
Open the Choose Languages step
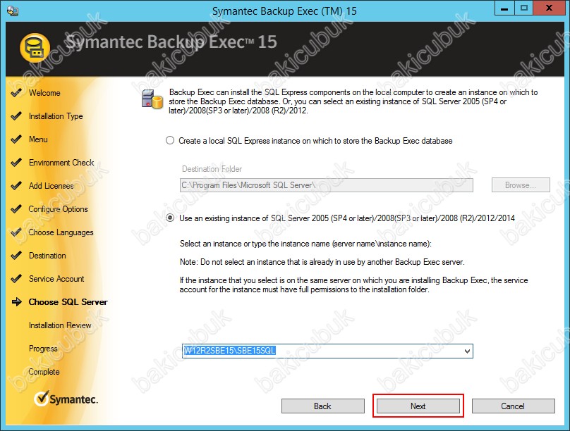pyautogui.click(x=61, y=232)
